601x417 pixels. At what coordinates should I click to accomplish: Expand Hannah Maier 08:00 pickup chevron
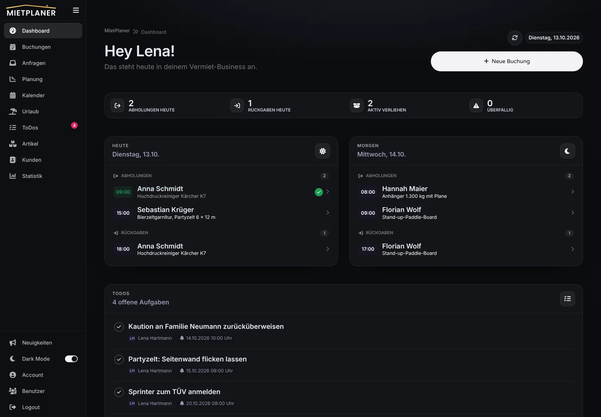tap(572, 192)
